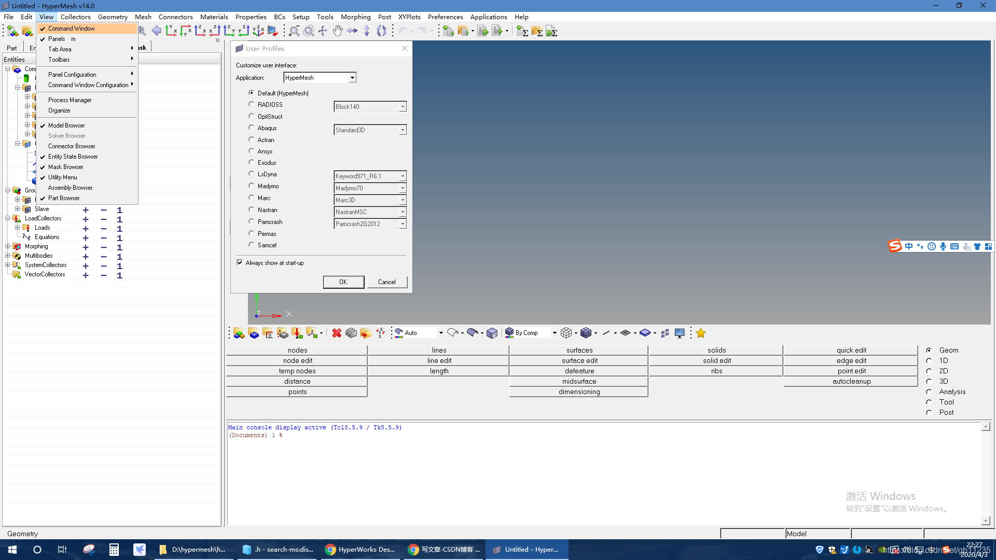
Task: Select the pan hand tool icon
Action: 338,31
